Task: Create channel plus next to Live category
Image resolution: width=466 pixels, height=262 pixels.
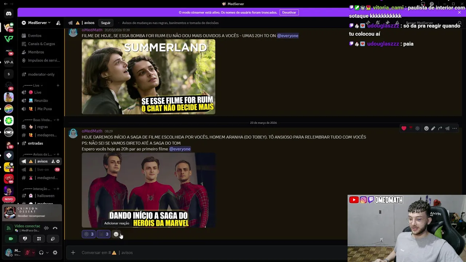Action: (58, 86)
